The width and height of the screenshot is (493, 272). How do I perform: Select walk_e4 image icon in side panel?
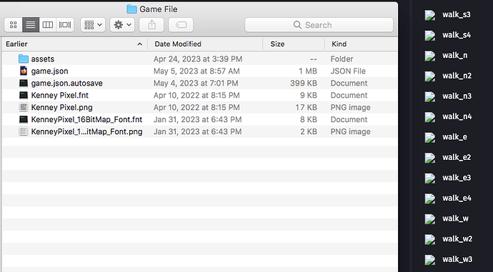pos(430,198)
